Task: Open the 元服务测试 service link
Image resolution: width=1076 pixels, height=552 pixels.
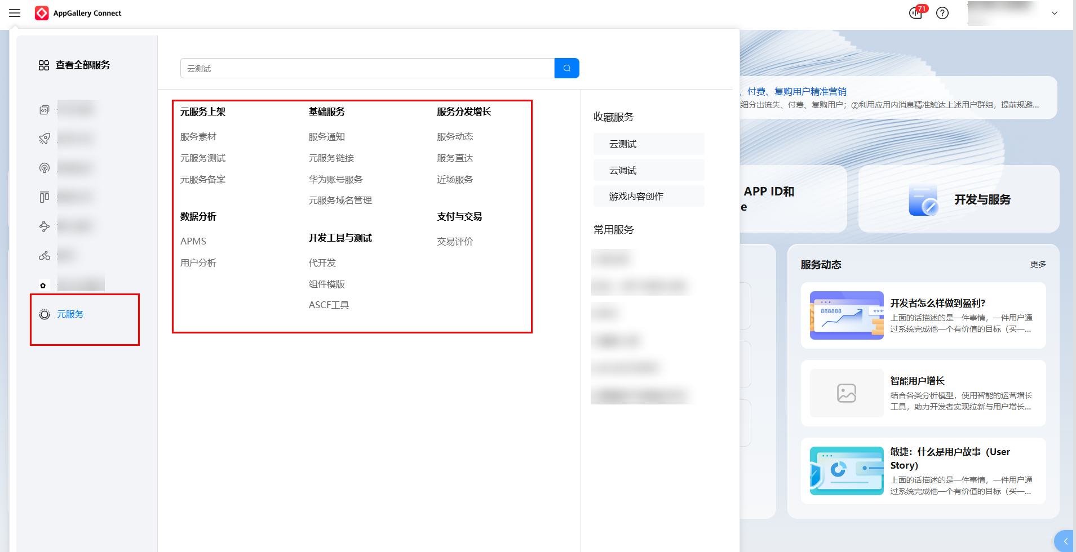Action: 202,158
